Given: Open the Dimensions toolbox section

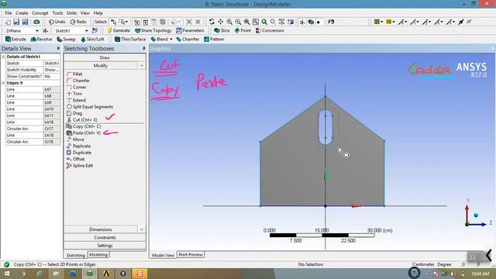Looking at the screenshot, I should point(101,229).
